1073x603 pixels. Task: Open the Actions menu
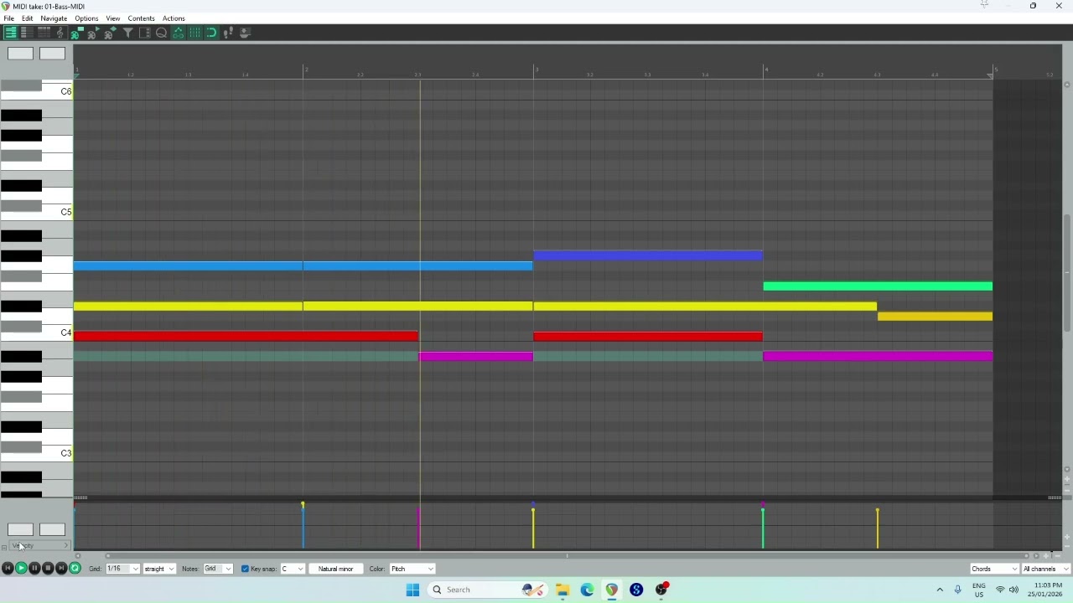pos(174,18)
